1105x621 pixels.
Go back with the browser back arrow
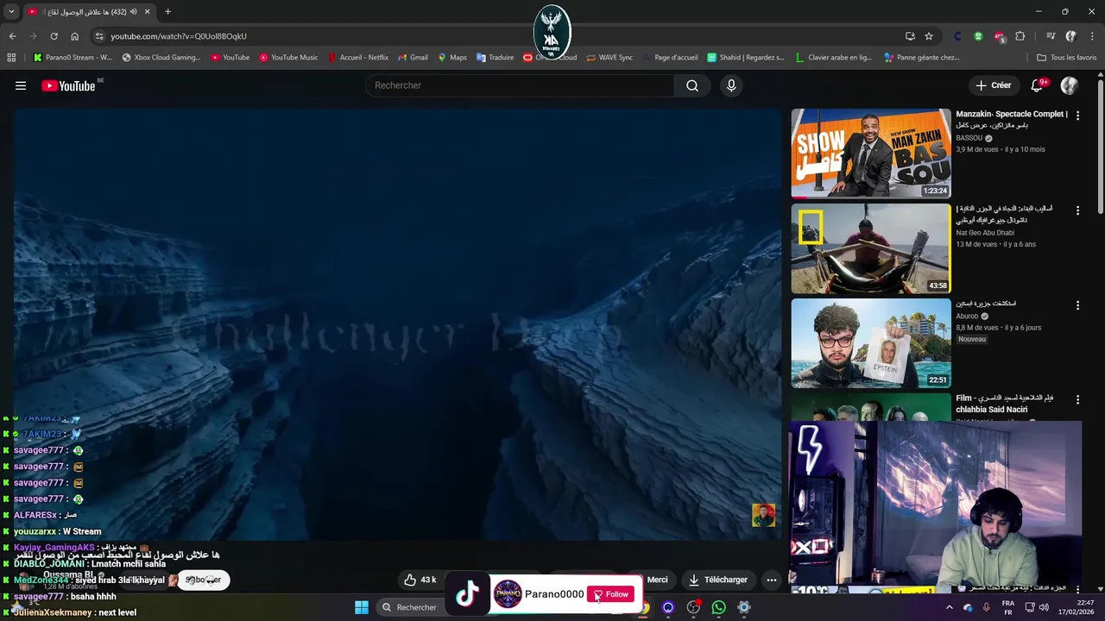tap(12, 36)
